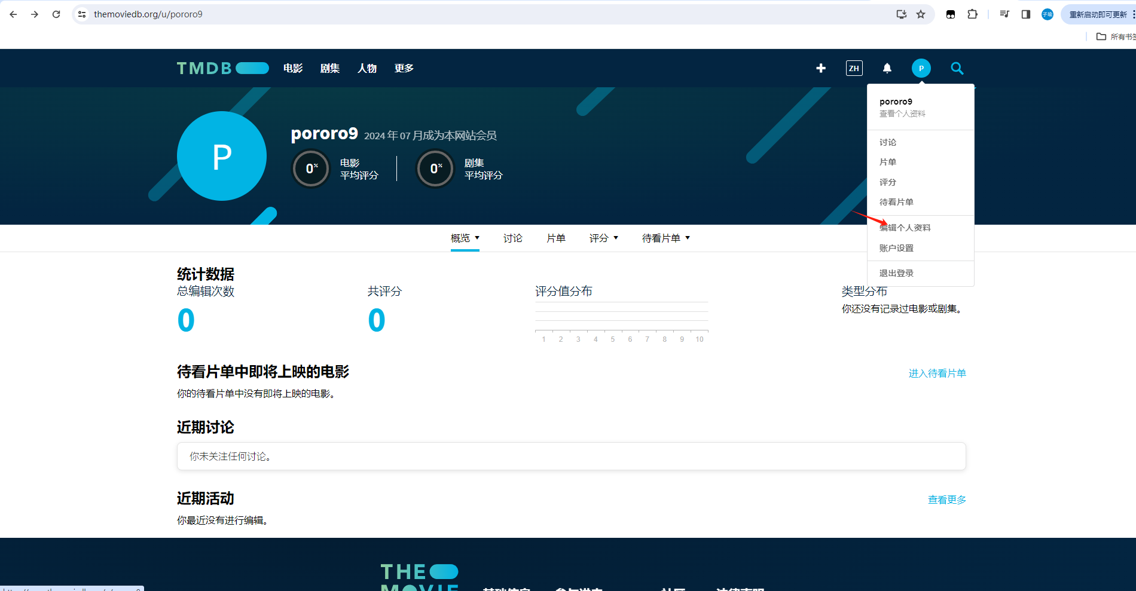Change language via ZH button
Image resolution: width=1136 pixels, height=591 pixels.
(854, 68)
